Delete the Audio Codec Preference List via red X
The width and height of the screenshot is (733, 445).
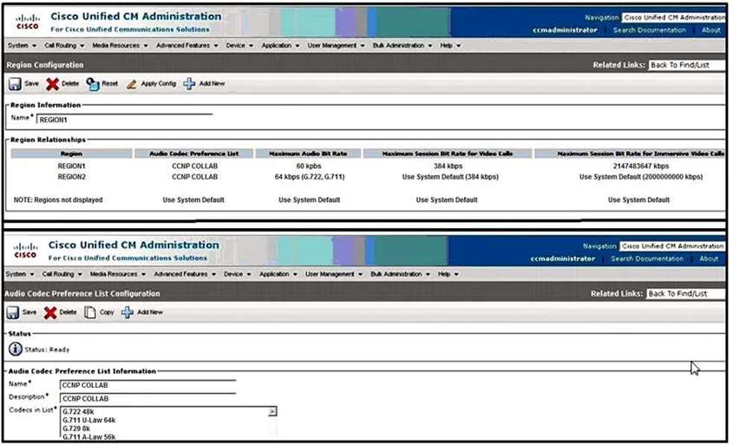[51, 312]
